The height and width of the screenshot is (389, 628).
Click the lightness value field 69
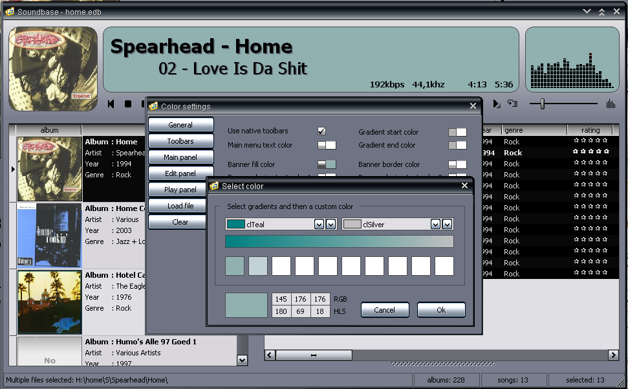pyautogui.click(x=300, y=311)
